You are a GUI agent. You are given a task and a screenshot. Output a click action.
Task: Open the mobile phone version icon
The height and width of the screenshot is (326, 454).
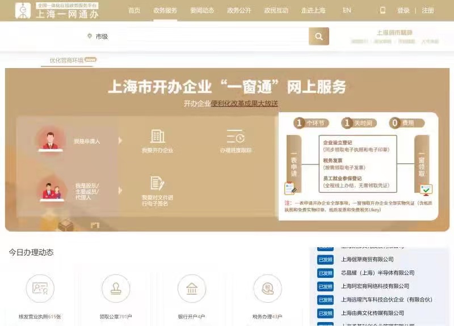click(382, 10)
